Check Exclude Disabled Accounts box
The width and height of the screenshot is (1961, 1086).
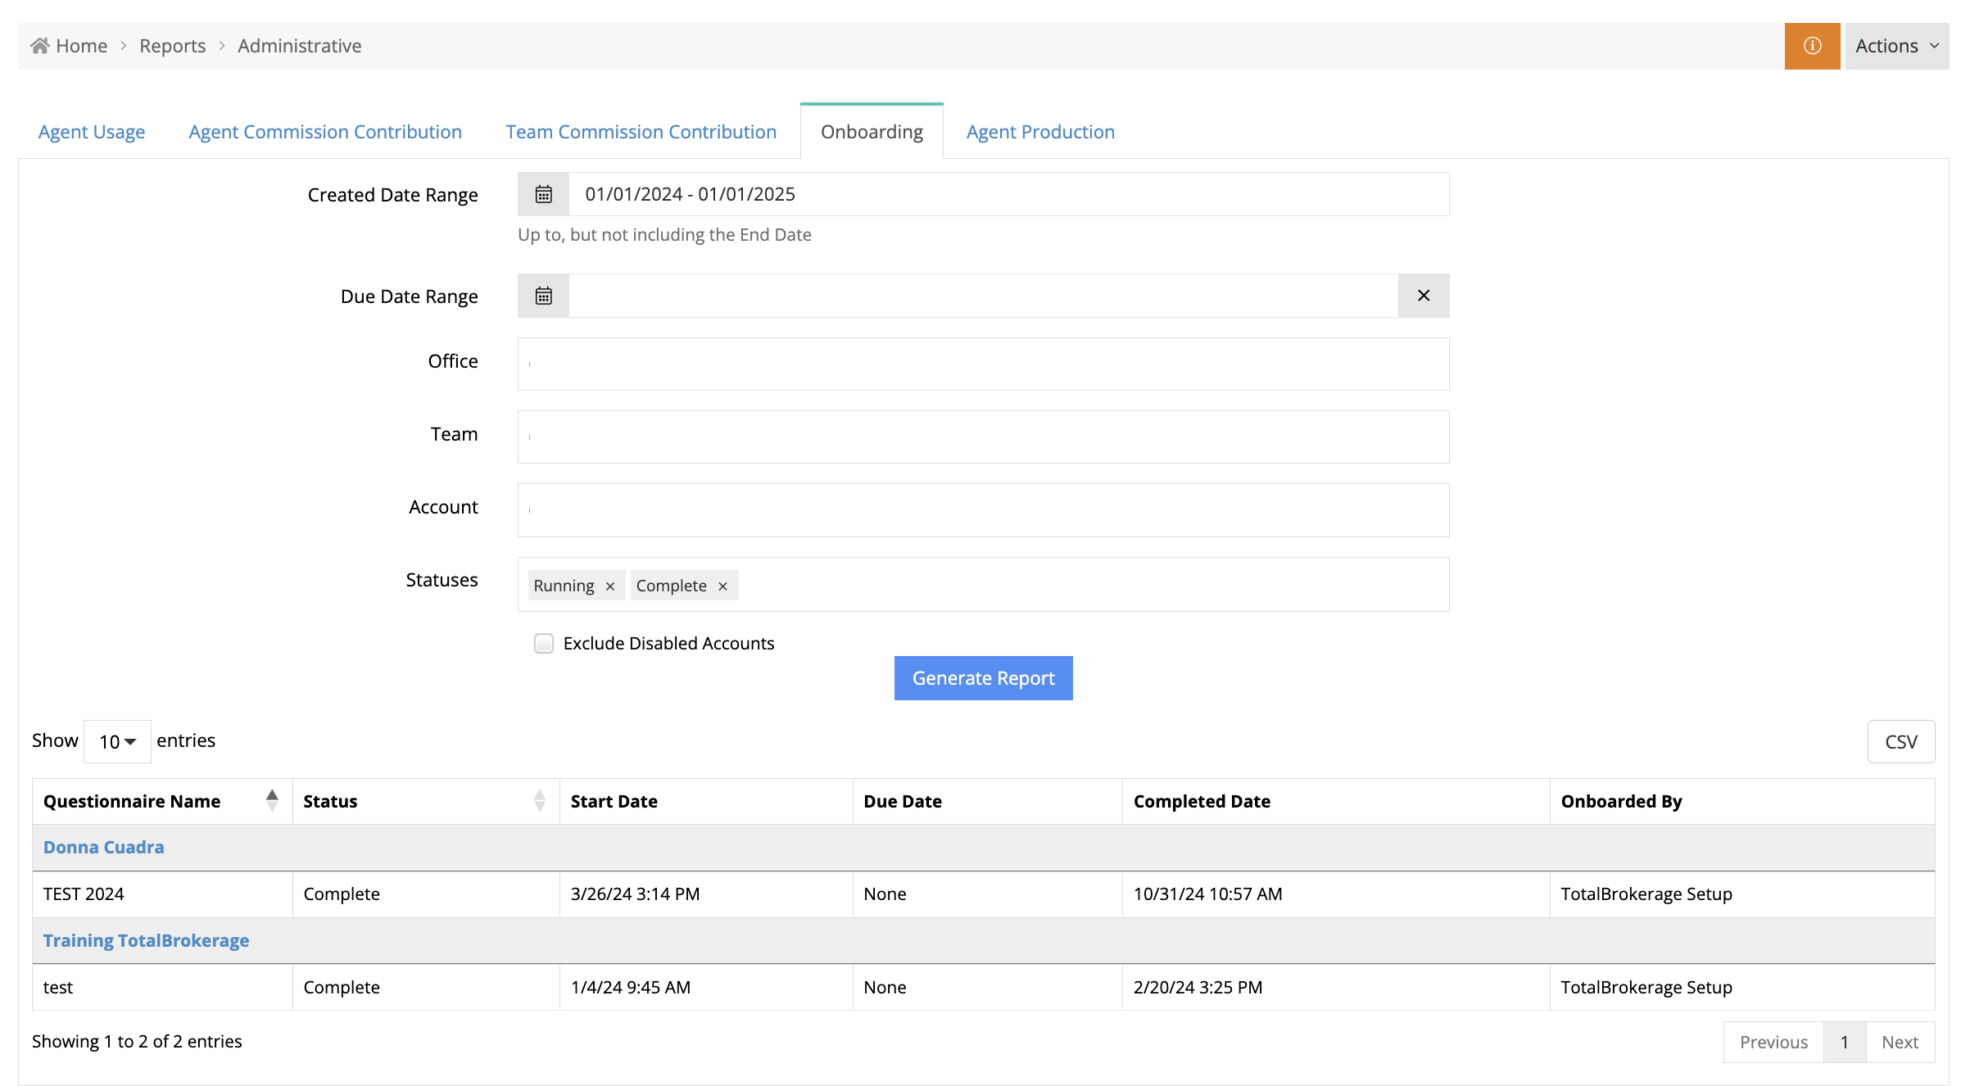544,644
